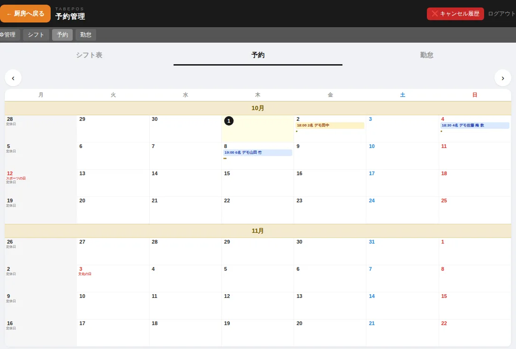
Task: Open the 18:30 4名 デモ佐藤 reservation
Action: (x=475, y=125)
